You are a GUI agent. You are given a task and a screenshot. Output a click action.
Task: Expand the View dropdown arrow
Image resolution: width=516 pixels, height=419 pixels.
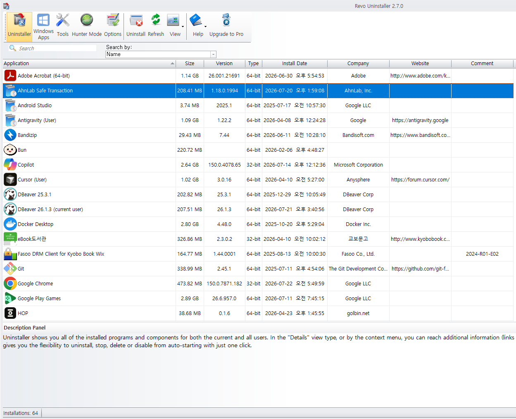coord(183,27)
